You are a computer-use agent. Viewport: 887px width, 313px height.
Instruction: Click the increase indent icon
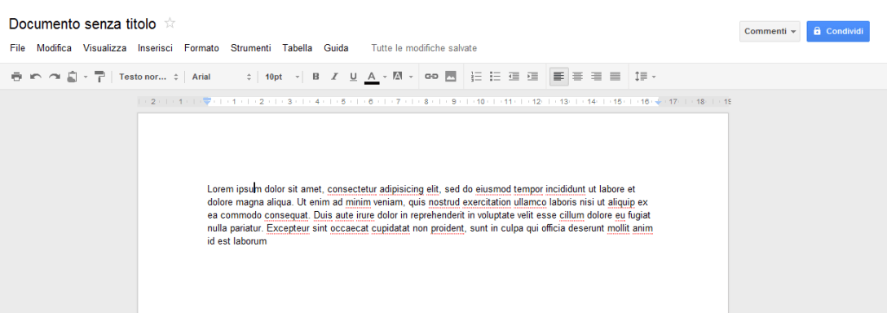532,77
